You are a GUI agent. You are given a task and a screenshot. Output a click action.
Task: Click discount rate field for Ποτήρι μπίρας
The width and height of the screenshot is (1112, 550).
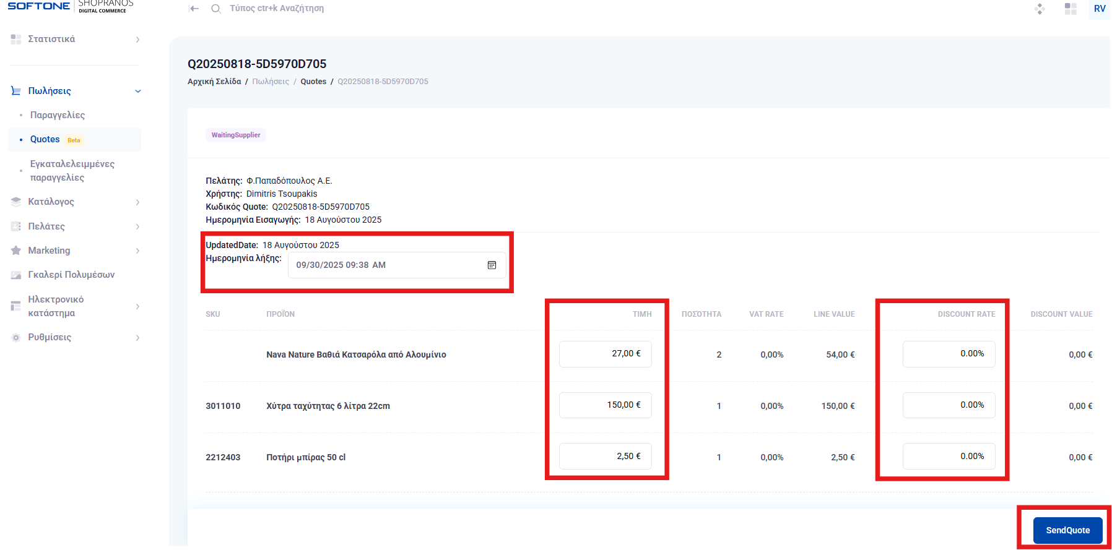[x=949, y=457]
